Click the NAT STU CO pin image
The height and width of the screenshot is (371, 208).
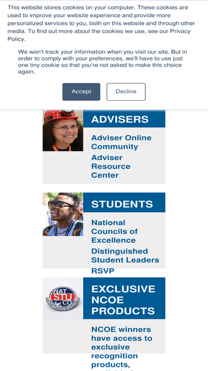click(63, 299)
